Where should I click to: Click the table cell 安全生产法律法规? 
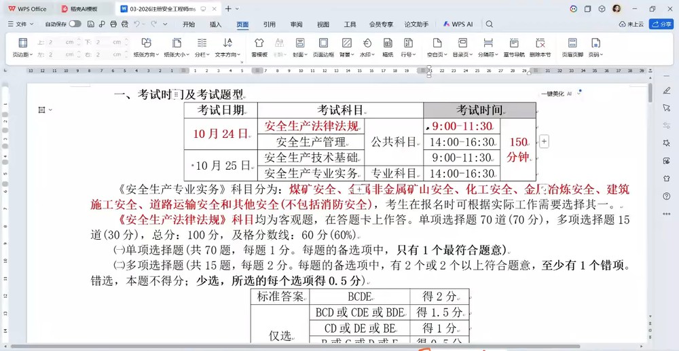click(312, 126)
